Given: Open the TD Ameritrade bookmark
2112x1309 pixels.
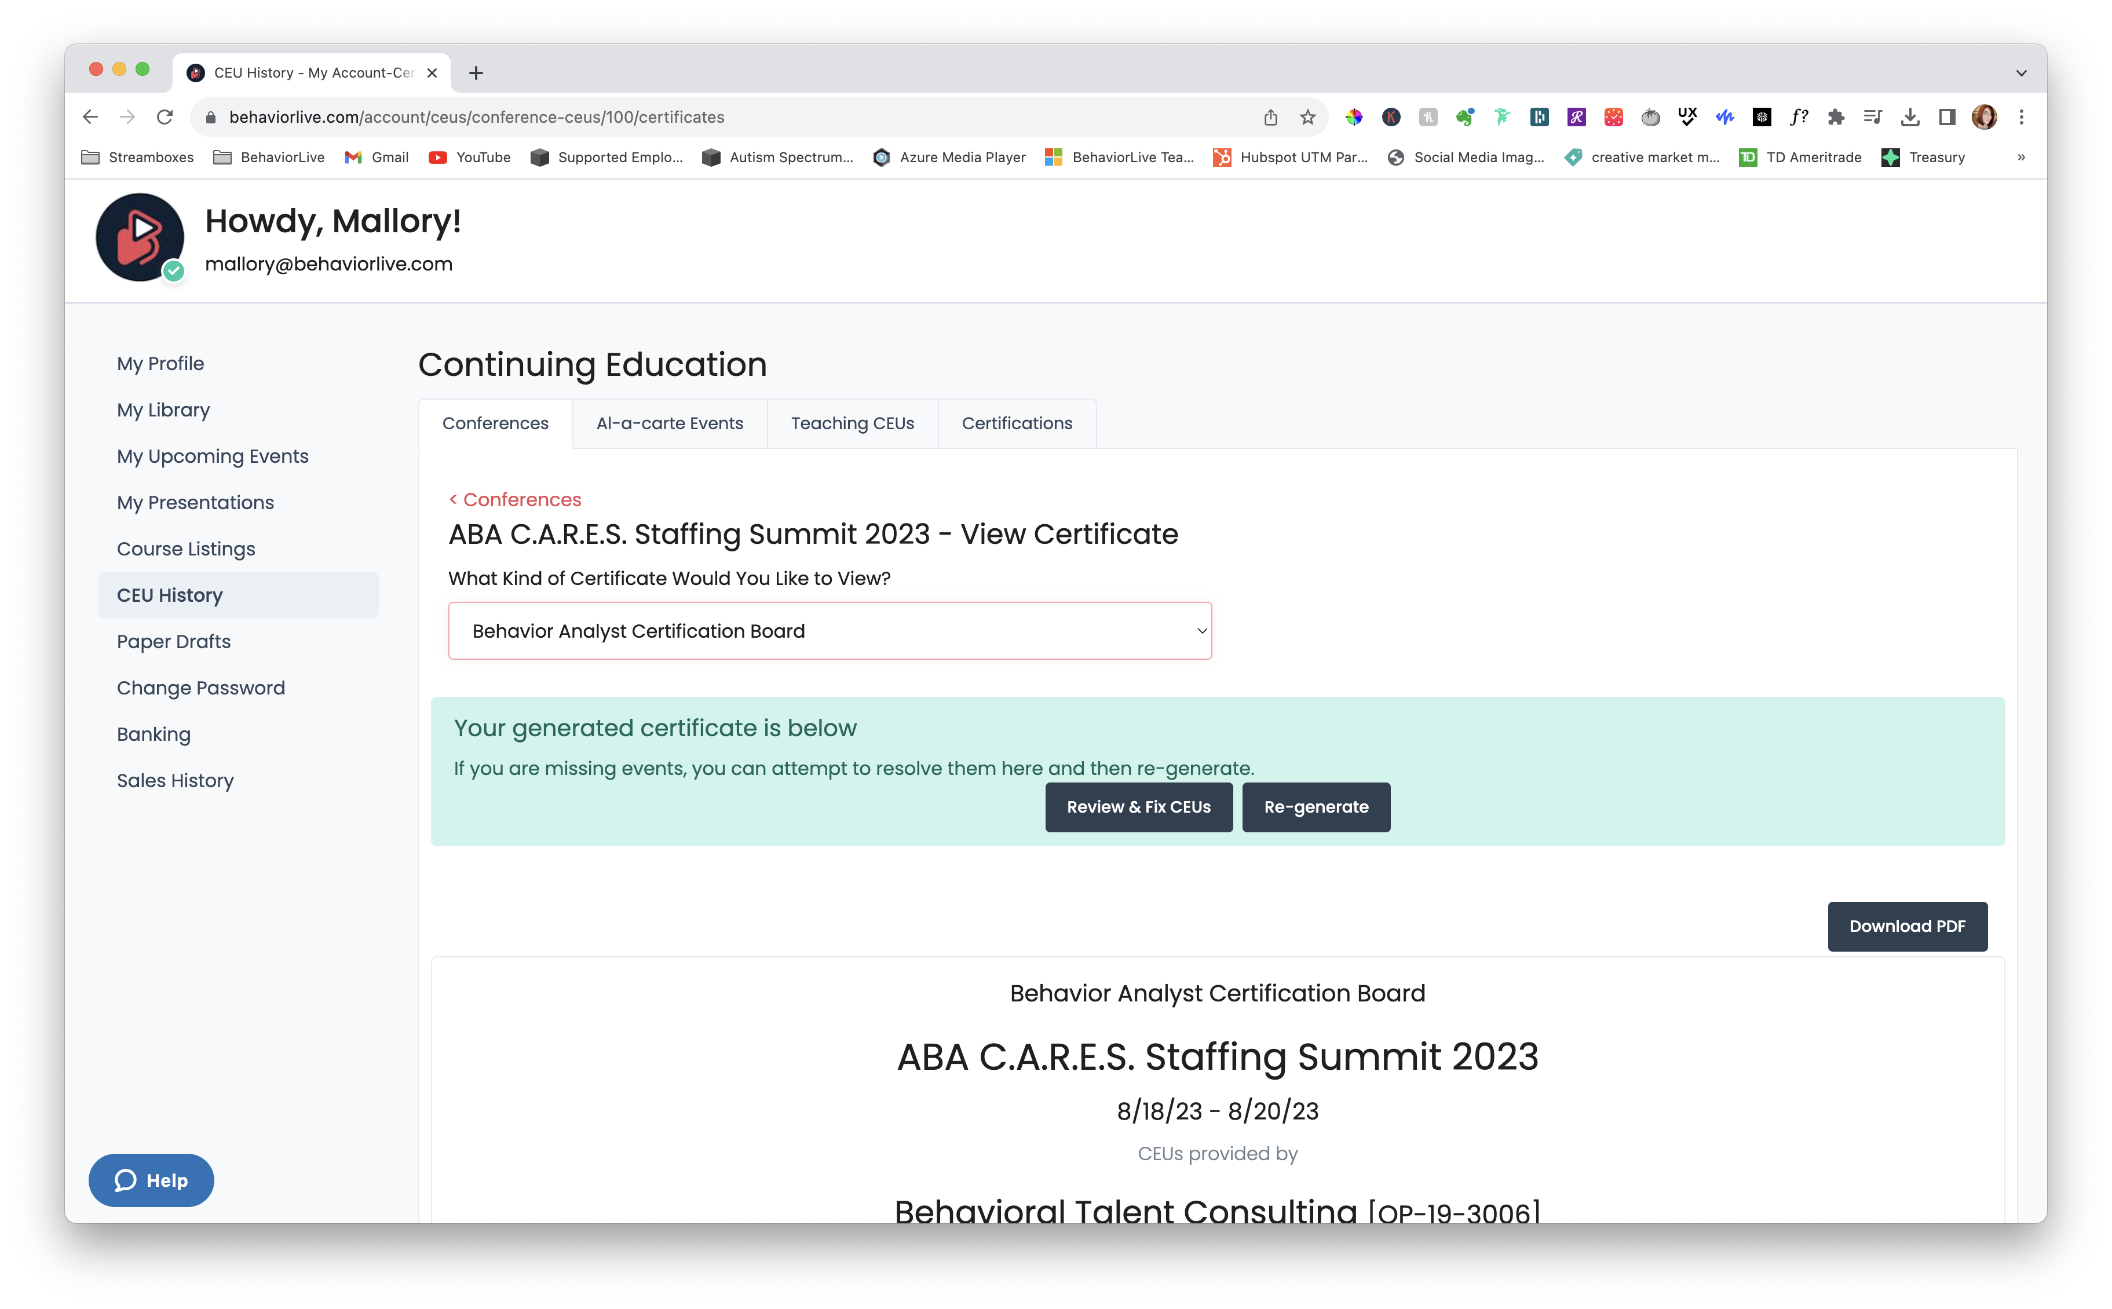Looking at the screenshot, I should pyautogui.click(x=1800, y=158).
